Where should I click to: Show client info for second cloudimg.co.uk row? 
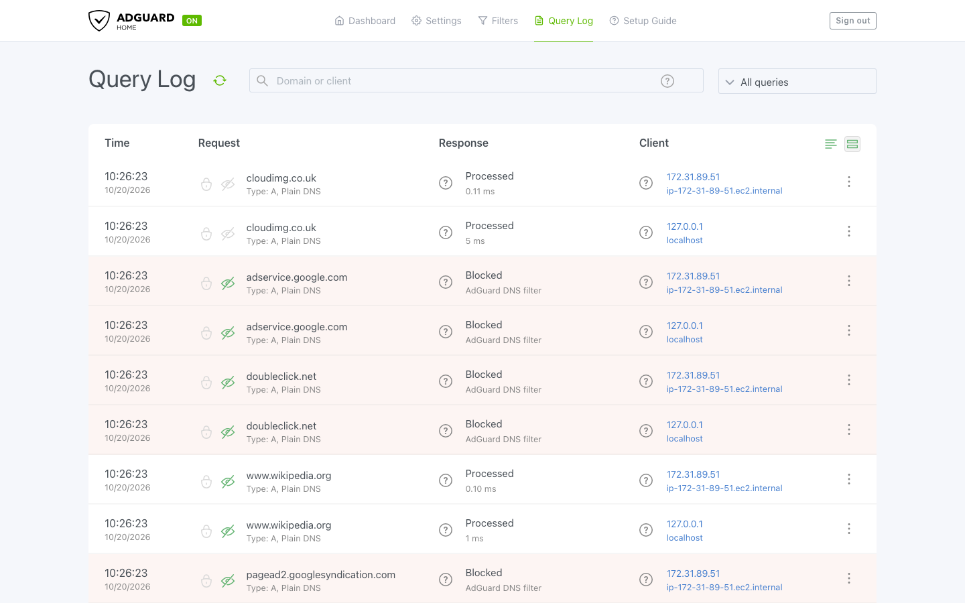(x=646, y=232)
